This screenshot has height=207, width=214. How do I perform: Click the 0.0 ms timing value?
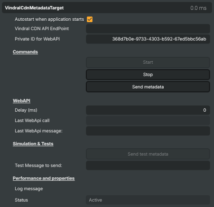click(x=198, y=8)
